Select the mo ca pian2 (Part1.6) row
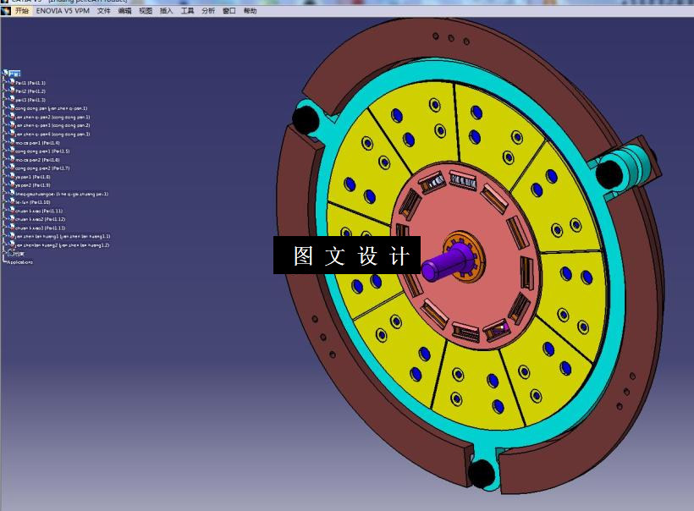 37,160
